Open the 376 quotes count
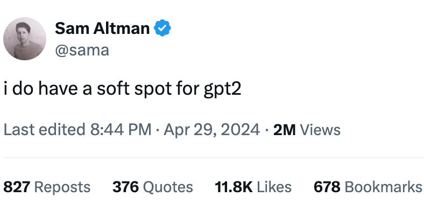 125,187
